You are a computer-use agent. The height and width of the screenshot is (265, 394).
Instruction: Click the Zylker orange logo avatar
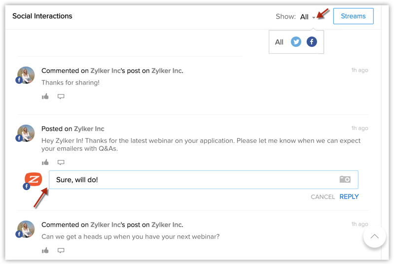(34, 179)
